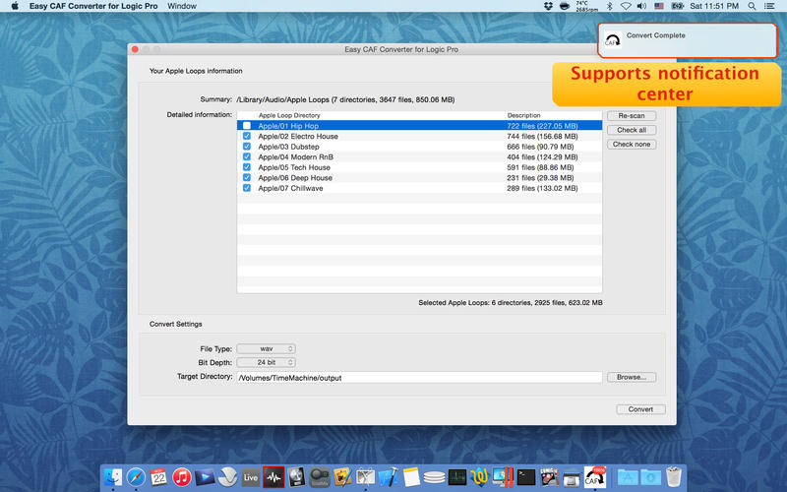Launch Safari from the dock

(x=136, y=476)
